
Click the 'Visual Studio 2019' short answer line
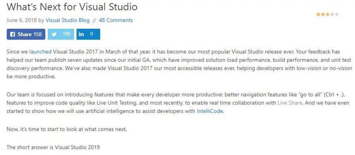(x=53, y=147)
